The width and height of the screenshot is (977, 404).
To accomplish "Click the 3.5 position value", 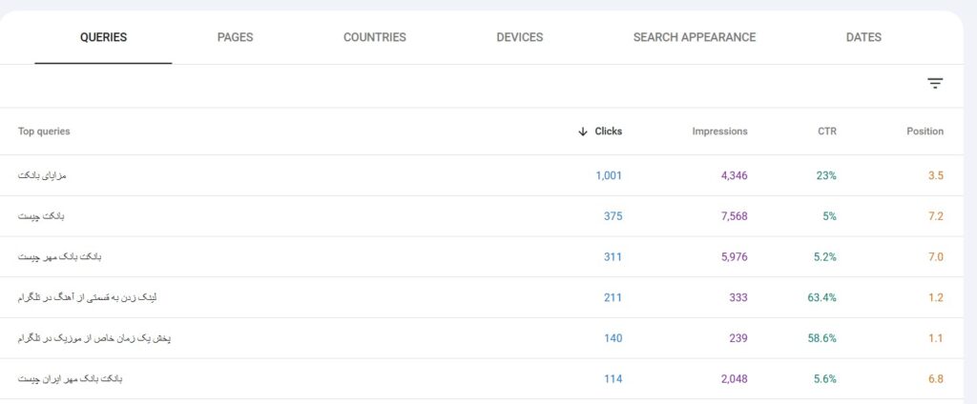I will coord(935,175).
